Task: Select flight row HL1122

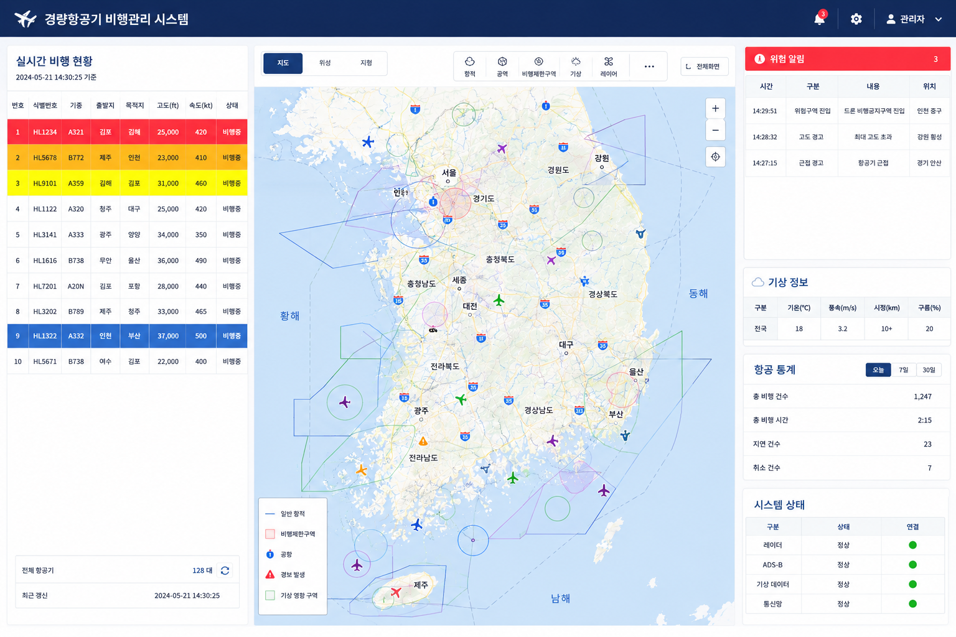Action: click(x=128, y=209)
